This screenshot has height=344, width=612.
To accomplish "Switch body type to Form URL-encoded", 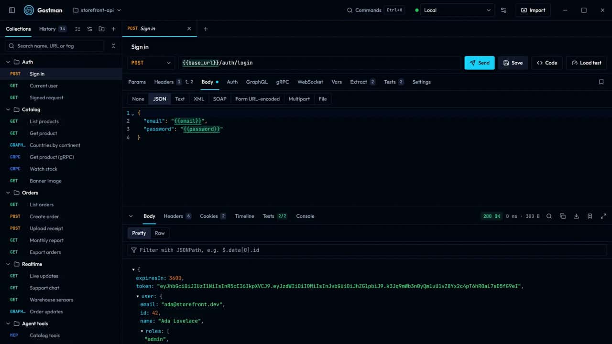I will click(x=257, y=99).
